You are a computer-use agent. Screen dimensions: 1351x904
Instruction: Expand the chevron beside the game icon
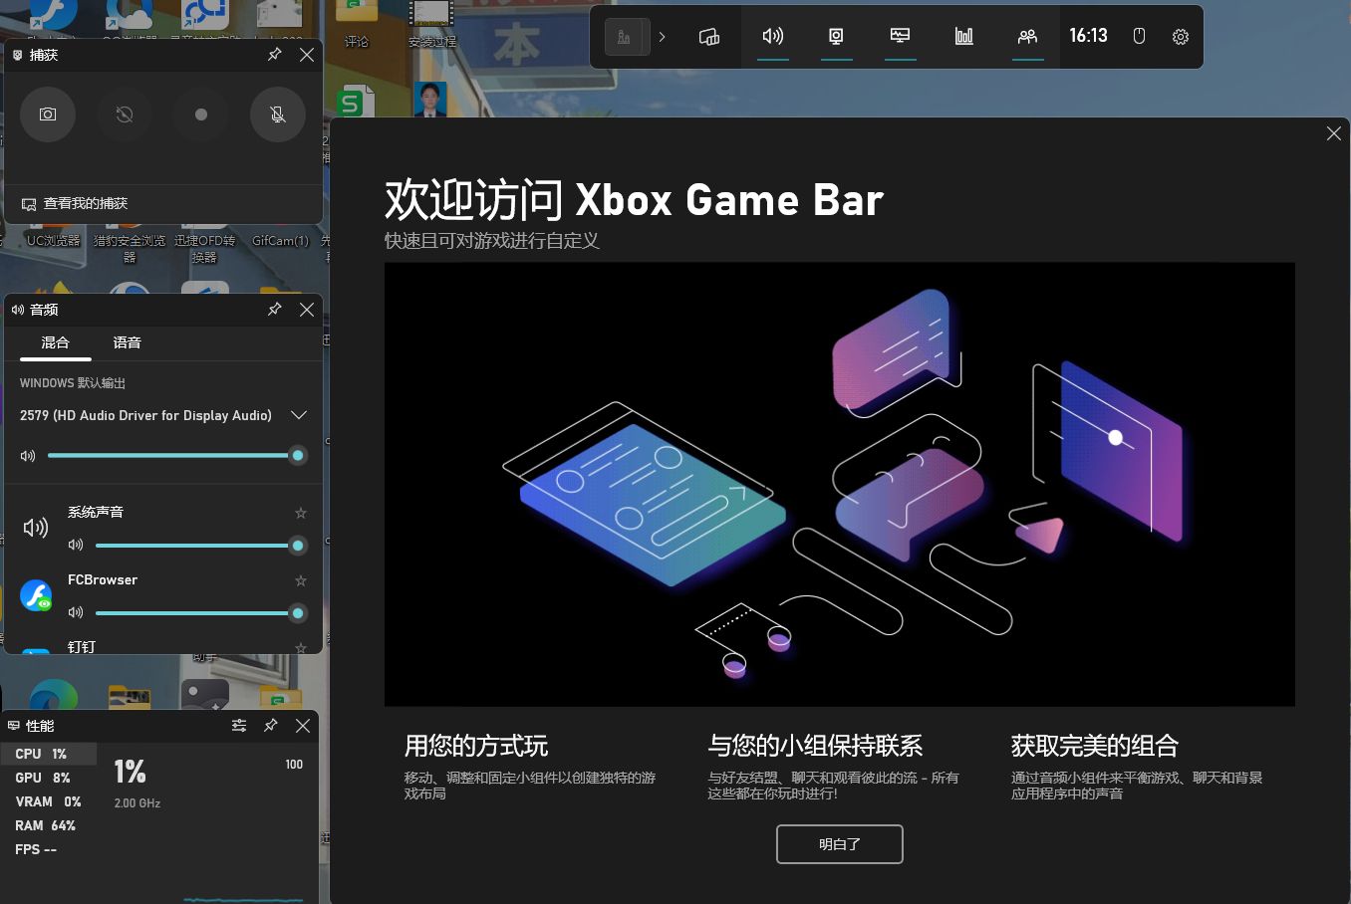coord(662,37)
